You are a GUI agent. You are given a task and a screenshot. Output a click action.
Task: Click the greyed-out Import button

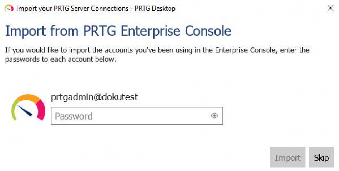tap(288, 157)
